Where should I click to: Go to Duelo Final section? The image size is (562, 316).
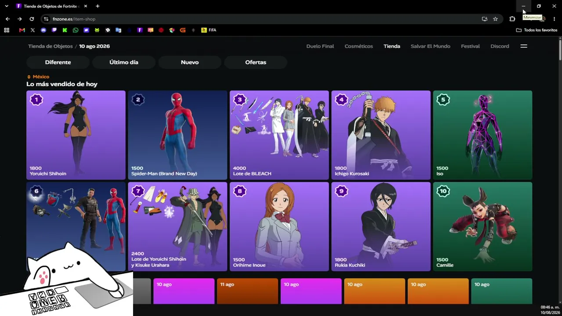tap(320, 46)
